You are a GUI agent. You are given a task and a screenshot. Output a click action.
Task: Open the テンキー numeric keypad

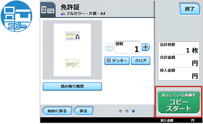(x=117, y=61)
